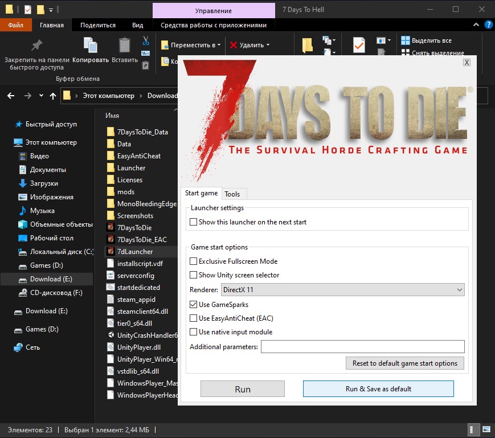The height and width of the screenshot is (438, 495).
Task: Expand the Delete (Удалить) dropdown arrow
Action: pyautogui.click(x=268, y=45)
